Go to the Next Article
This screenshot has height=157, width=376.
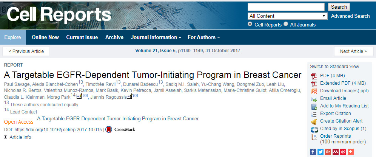353,51
